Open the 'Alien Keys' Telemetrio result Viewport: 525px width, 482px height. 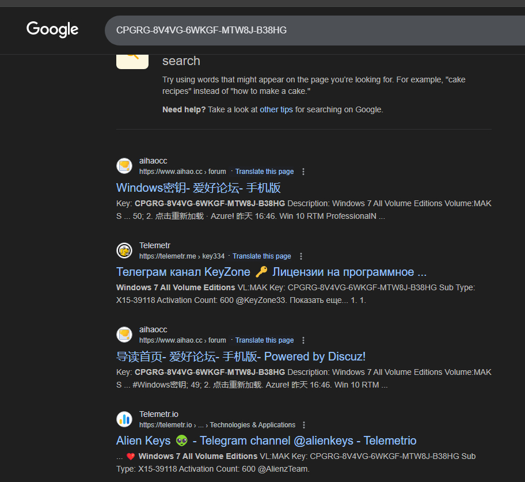coord(266,441)
